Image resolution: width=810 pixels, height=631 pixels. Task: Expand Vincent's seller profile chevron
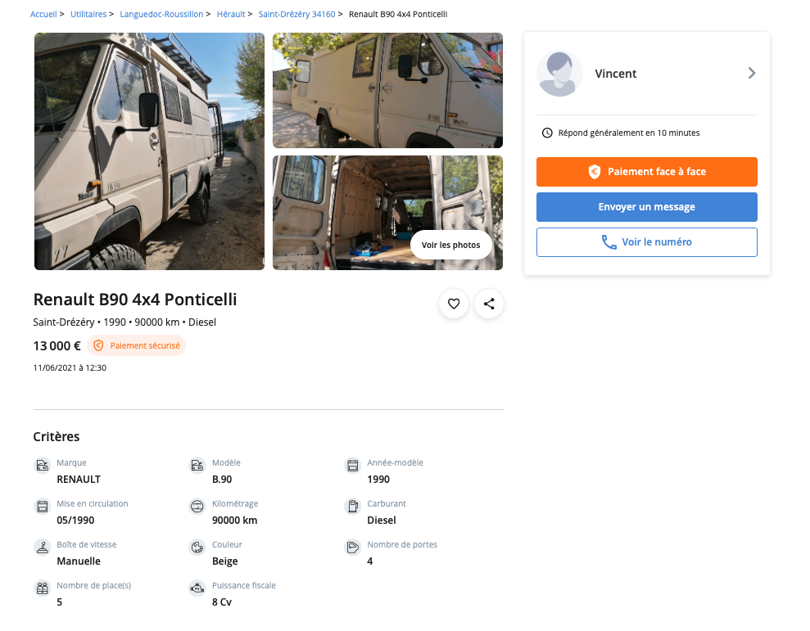(x=752, y=74)
